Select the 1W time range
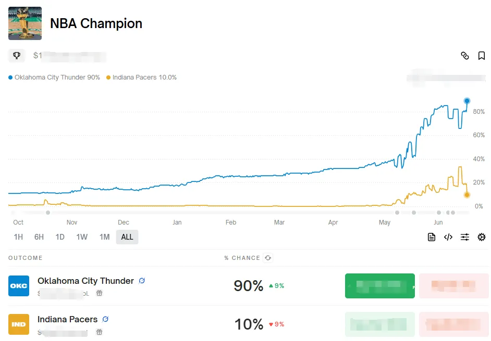 click(x=82, y=237)
